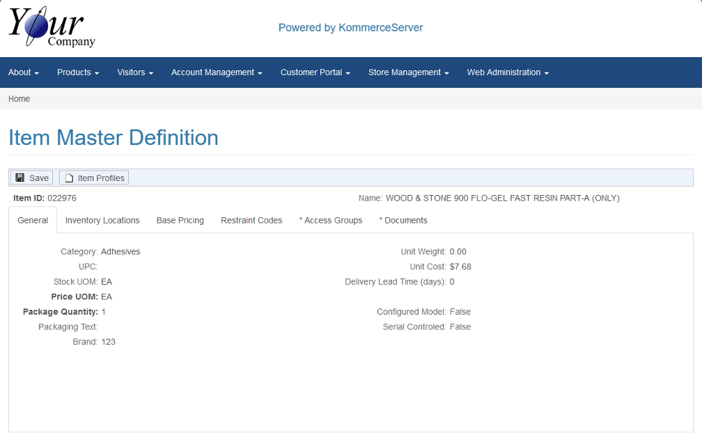Click the Home breadcrumb link
702x447 pixels.
coord(19,99)
